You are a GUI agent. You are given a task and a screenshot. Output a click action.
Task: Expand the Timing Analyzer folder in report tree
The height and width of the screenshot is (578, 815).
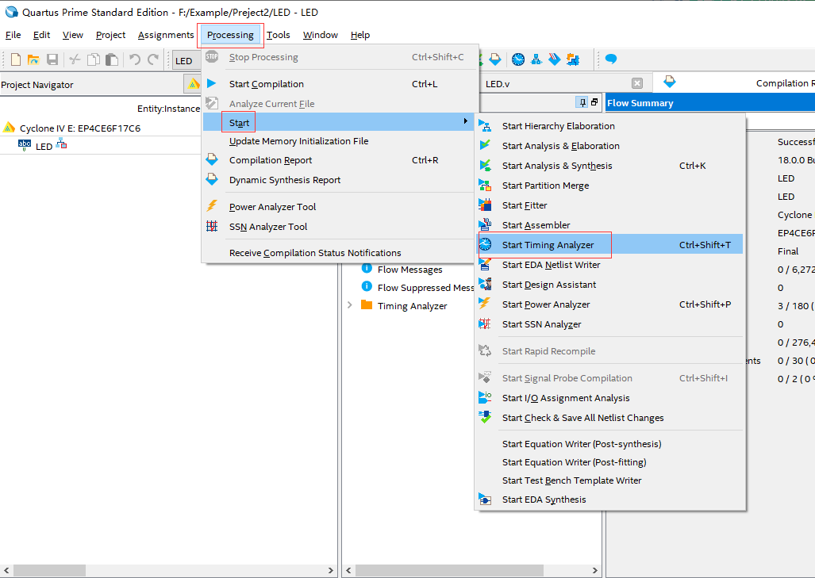click(x=350, y=304)
